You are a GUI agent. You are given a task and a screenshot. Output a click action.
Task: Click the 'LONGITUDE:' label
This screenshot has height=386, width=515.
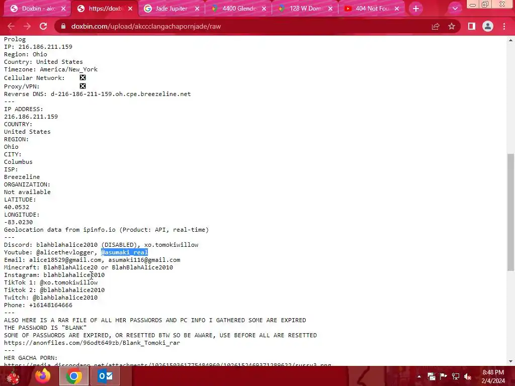[22, 215]
